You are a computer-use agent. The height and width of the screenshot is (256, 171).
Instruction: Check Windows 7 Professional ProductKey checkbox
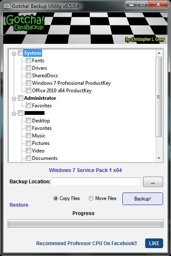pos(28,83)
